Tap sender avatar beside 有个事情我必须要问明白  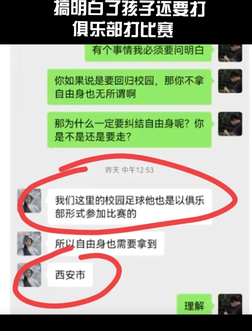pos(230,53)
